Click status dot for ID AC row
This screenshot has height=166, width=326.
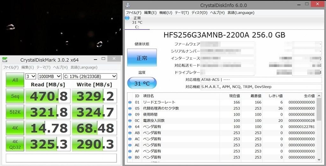(130, 139)
